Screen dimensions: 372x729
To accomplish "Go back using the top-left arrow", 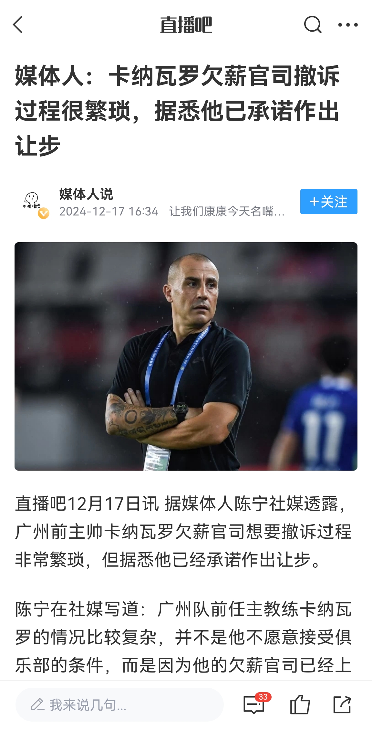I will 18,25.
